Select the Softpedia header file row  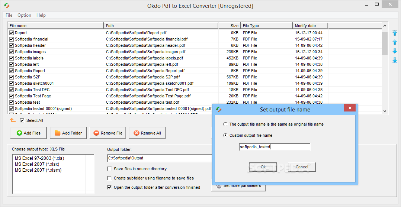tap(195, 45)
